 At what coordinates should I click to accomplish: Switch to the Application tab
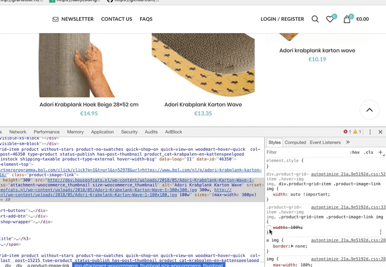pyautogui.click(x=102, y=132)
